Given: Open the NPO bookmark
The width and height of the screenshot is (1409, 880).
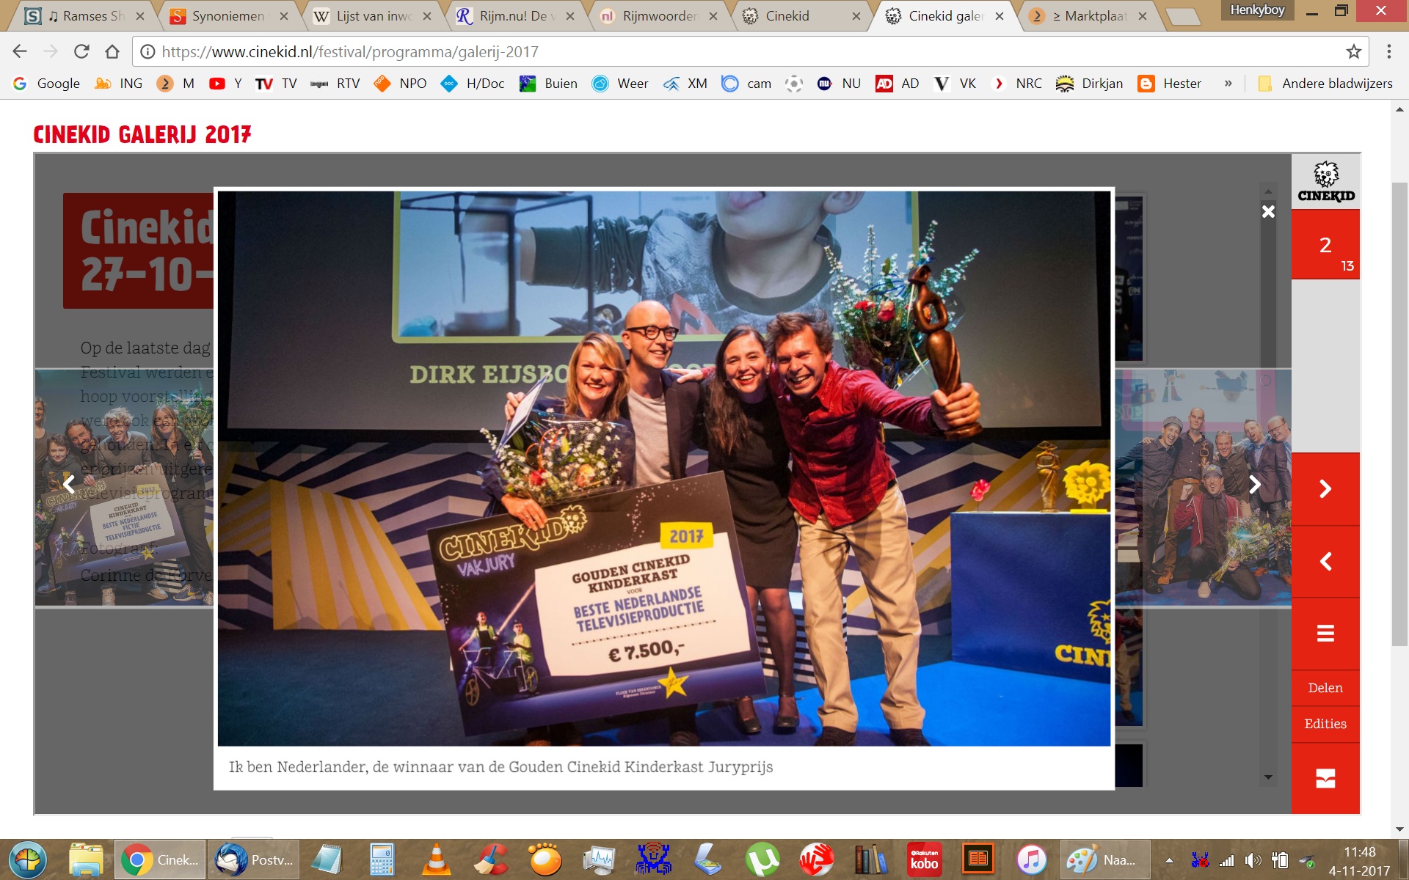Looking at the screenshot, I should pos(401,84).
